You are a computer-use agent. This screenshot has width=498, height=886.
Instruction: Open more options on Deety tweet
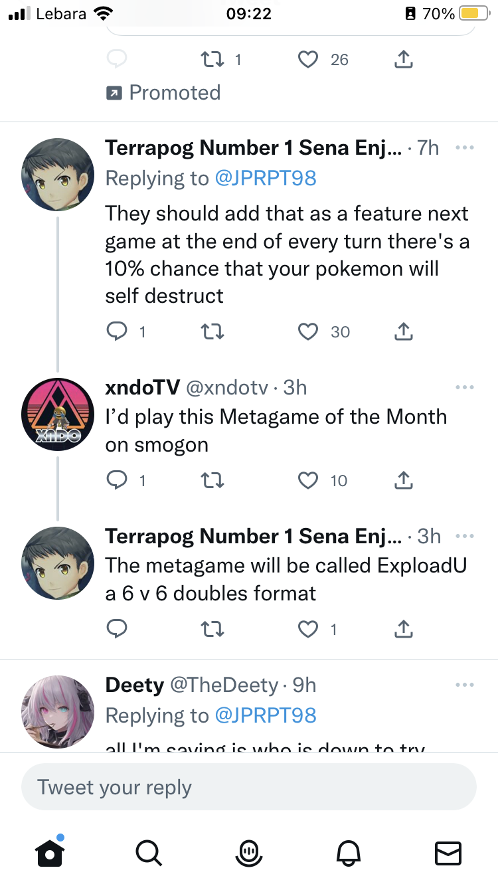coord(464,685)
